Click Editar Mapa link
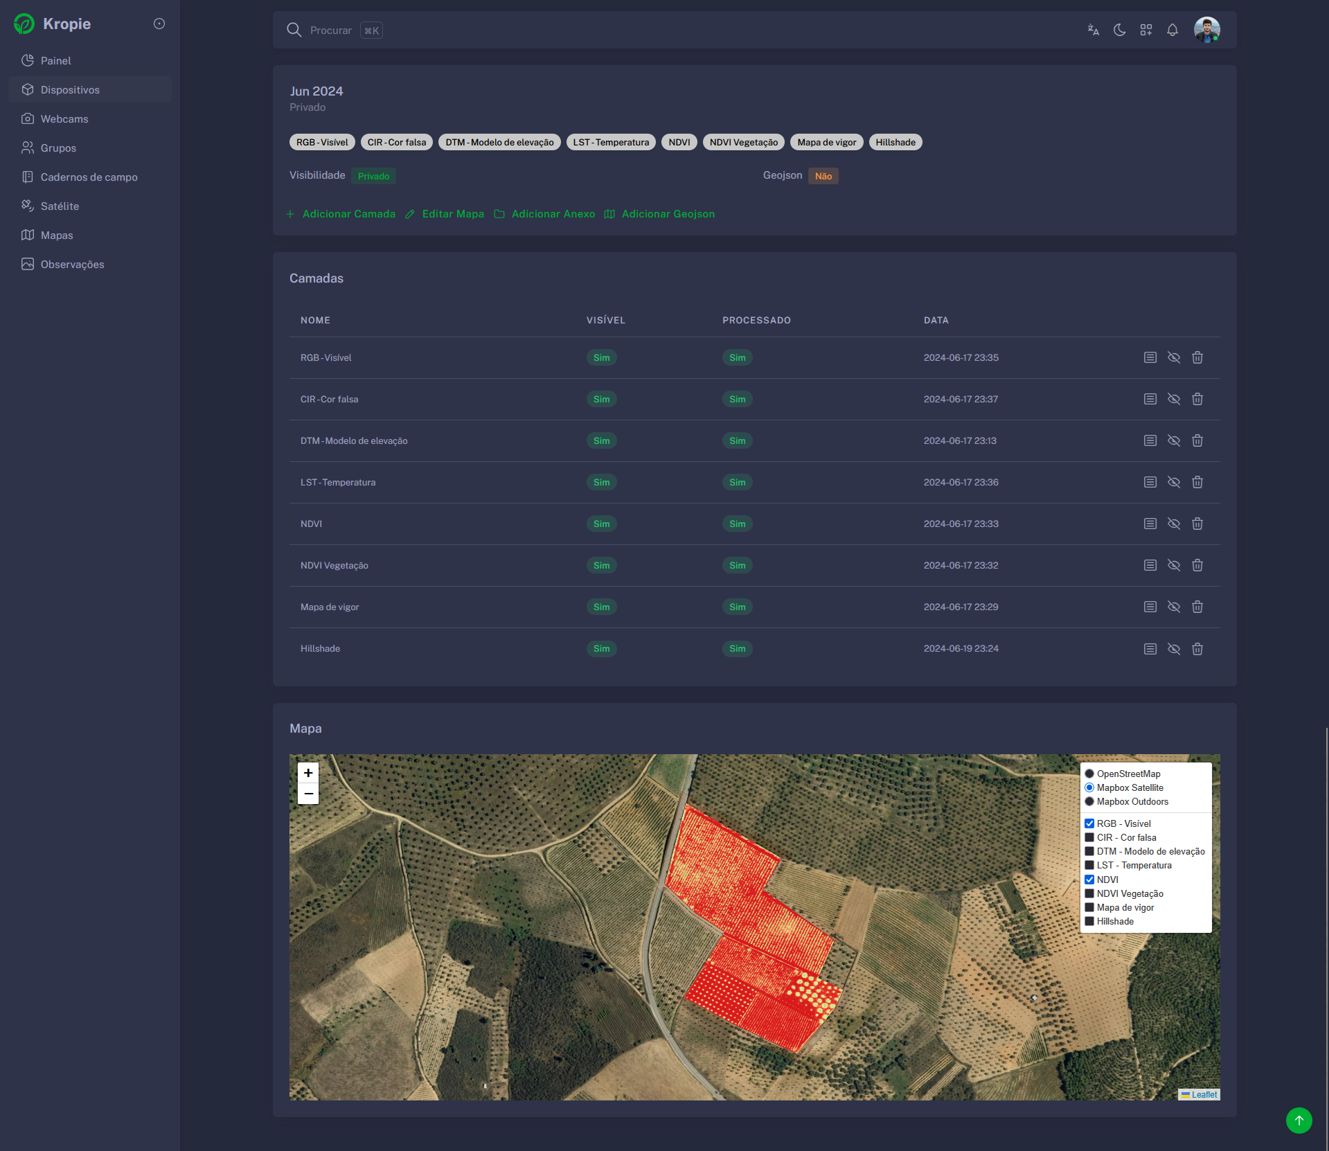This screenshot has width=1329, height=1151. (453, 214)
